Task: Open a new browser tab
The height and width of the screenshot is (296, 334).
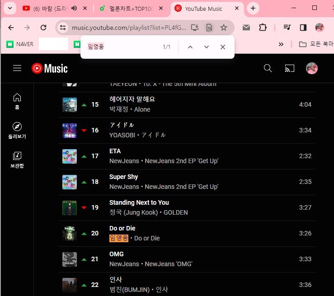Action: pyautogui.click(x=253, y=8)
